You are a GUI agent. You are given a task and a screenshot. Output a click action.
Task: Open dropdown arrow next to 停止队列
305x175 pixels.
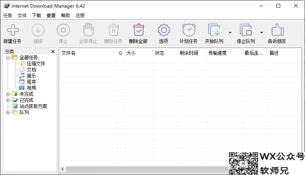pos(262,33)
